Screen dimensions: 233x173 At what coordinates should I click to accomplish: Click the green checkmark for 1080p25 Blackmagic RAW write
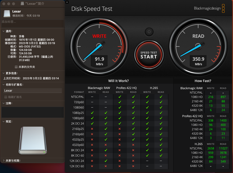[92, 113]
